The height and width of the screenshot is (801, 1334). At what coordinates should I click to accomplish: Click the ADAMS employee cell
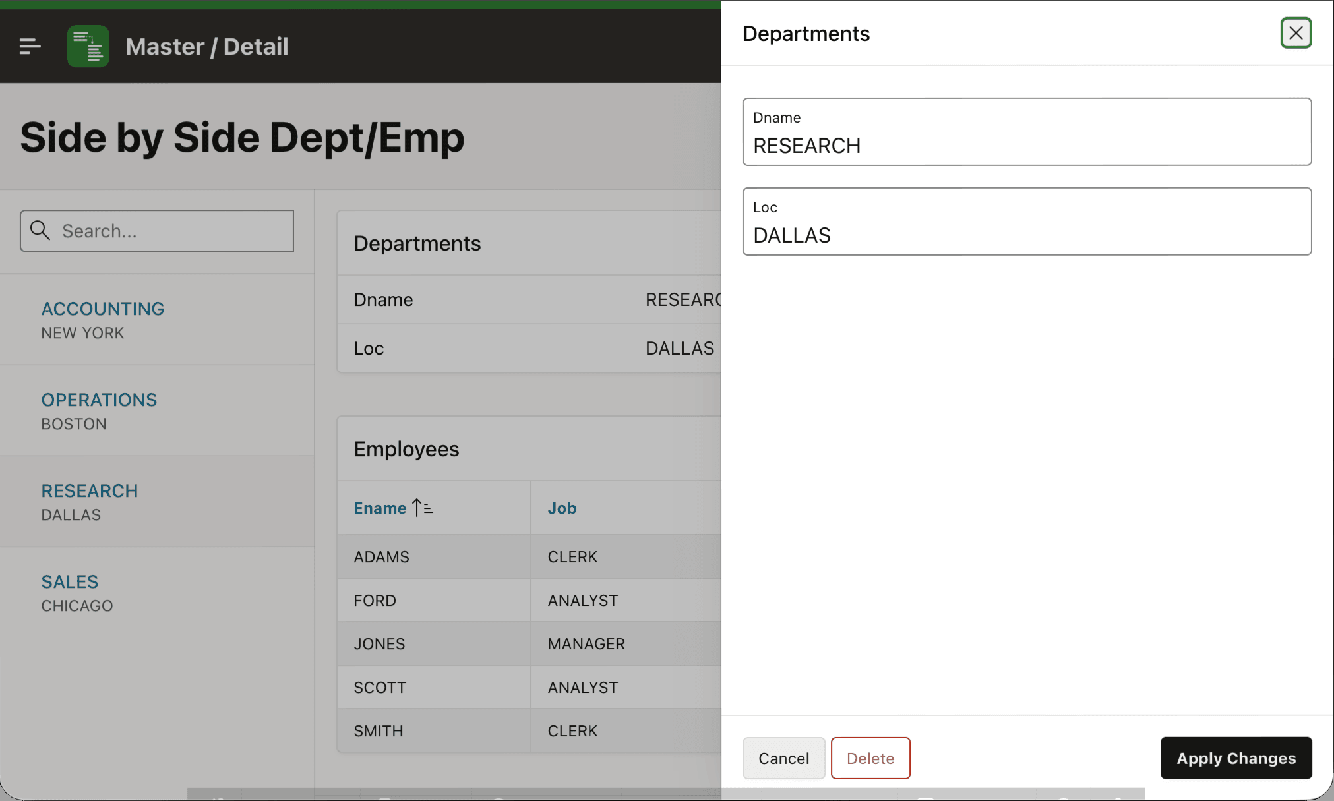(434, 556)
